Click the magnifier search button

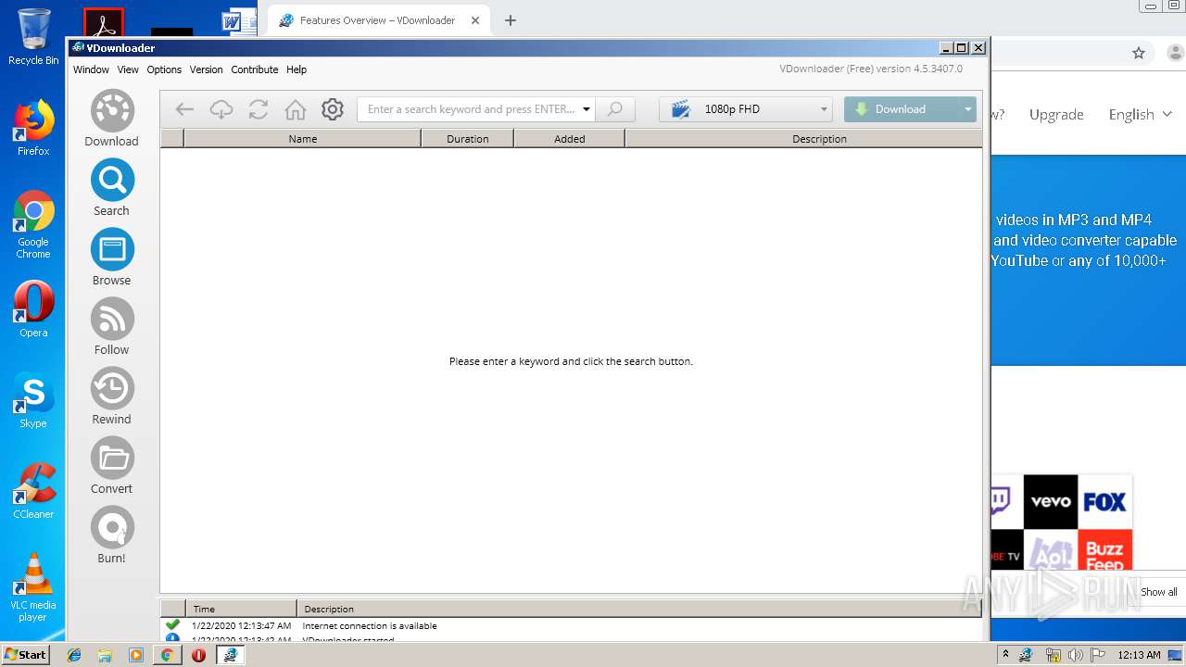point(615,109)
